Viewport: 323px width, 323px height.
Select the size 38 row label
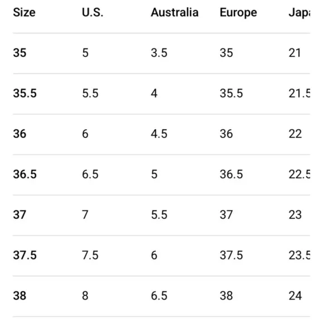coord(20,296)
